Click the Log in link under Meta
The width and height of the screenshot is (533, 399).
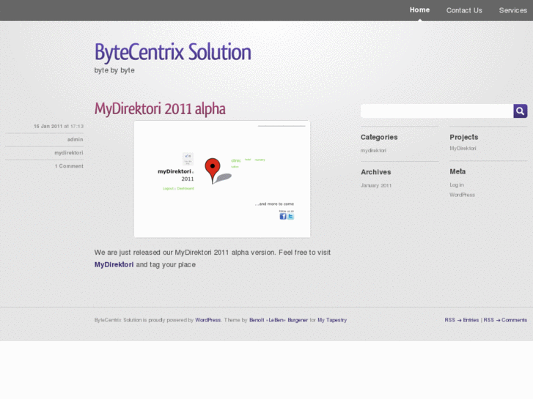click(457, 184)
